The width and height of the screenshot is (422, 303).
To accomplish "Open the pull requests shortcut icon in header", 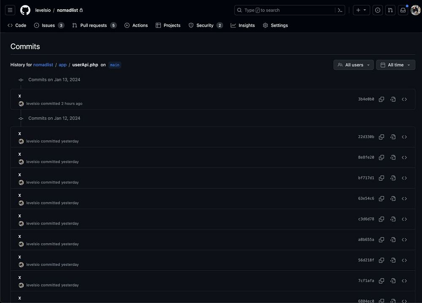I will tap(390, 10).
